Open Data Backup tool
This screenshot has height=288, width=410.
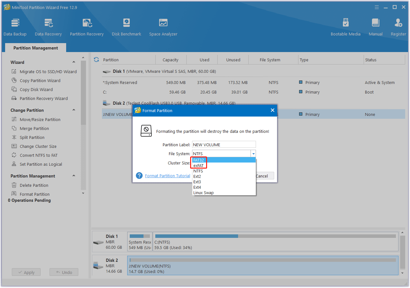coord(15,27)
